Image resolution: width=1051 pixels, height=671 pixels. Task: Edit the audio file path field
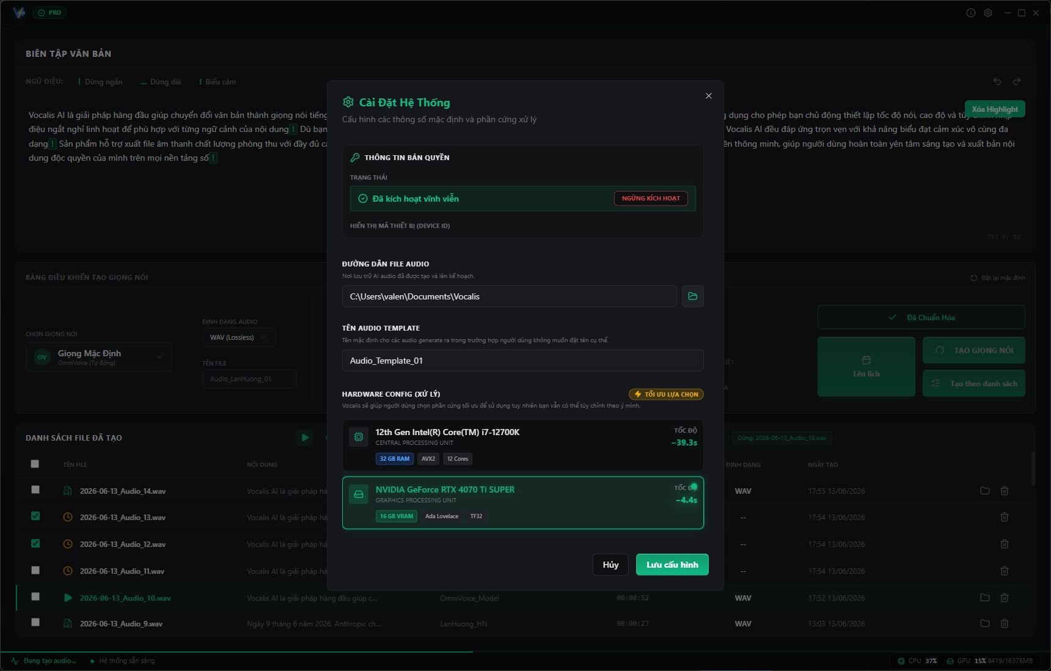click(x=509, y=296)
